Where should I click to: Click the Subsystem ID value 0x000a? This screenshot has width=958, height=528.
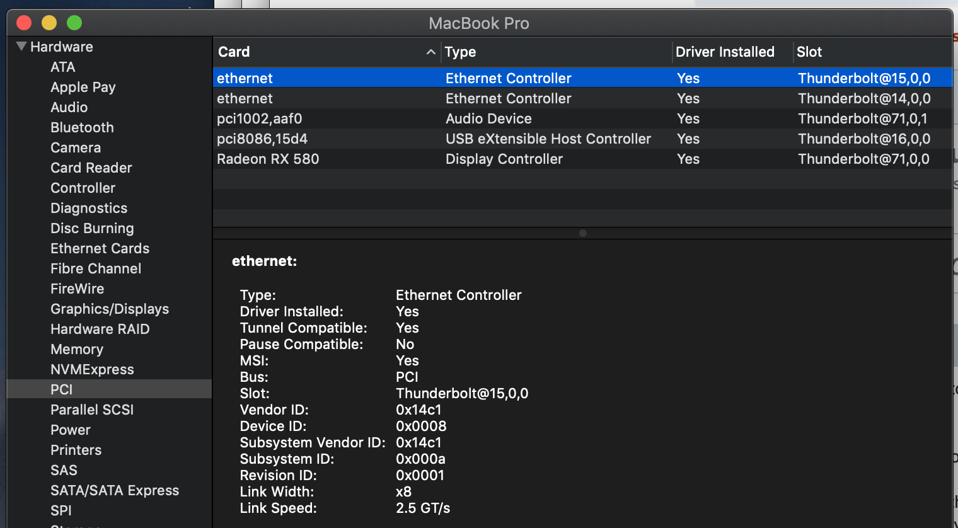click(420, 459)
